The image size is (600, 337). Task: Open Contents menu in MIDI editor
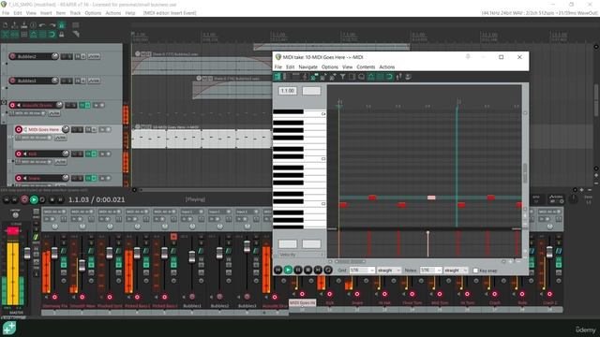[x=366, y=66]
